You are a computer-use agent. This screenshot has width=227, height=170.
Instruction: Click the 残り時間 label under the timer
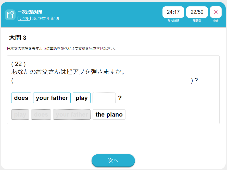pos(173,21)
